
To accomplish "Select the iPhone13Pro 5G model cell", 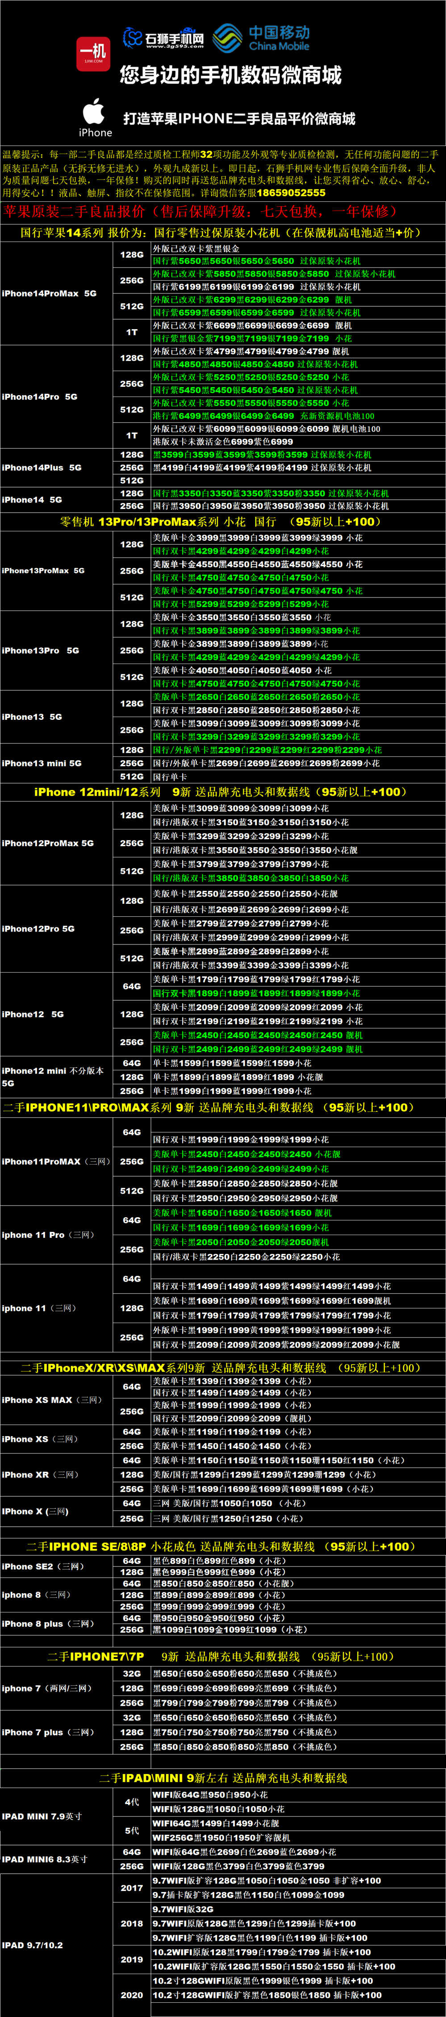I will coord(56,651).
